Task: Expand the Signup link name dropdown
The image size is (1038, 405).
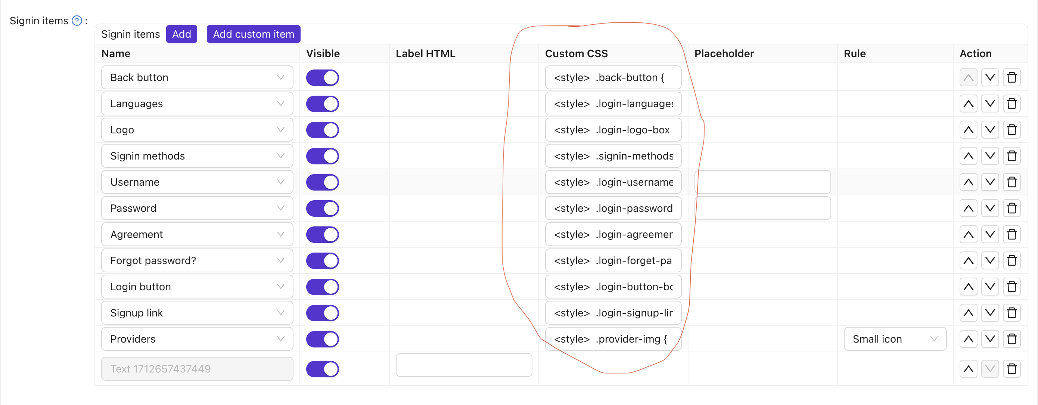Action: coord(197,313)
